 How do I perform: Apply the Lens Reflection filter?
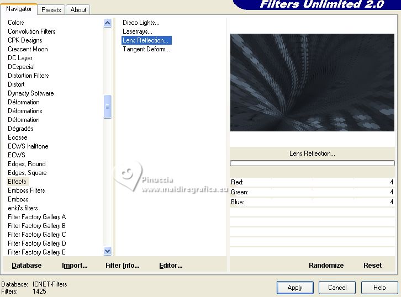coord(295,288)
